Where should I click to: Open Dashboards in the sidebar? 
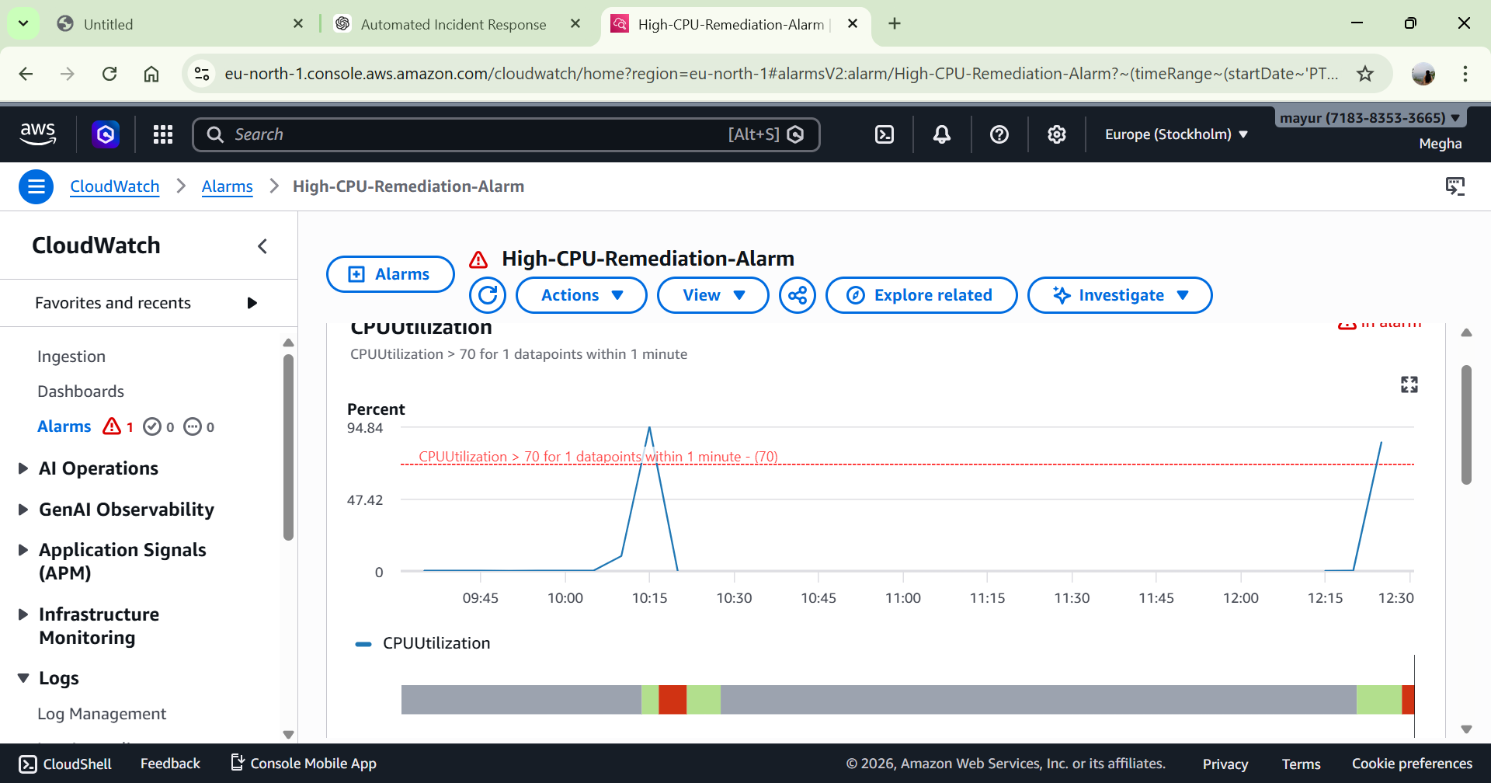coord(81,391)
